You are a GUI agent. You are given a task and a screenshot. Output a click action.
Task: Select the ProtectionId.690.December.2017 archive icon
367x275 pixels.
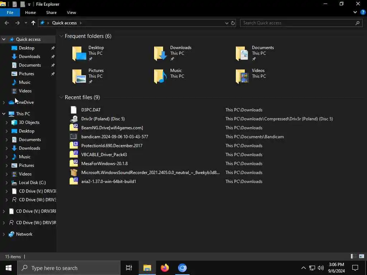tap(74, 145)
